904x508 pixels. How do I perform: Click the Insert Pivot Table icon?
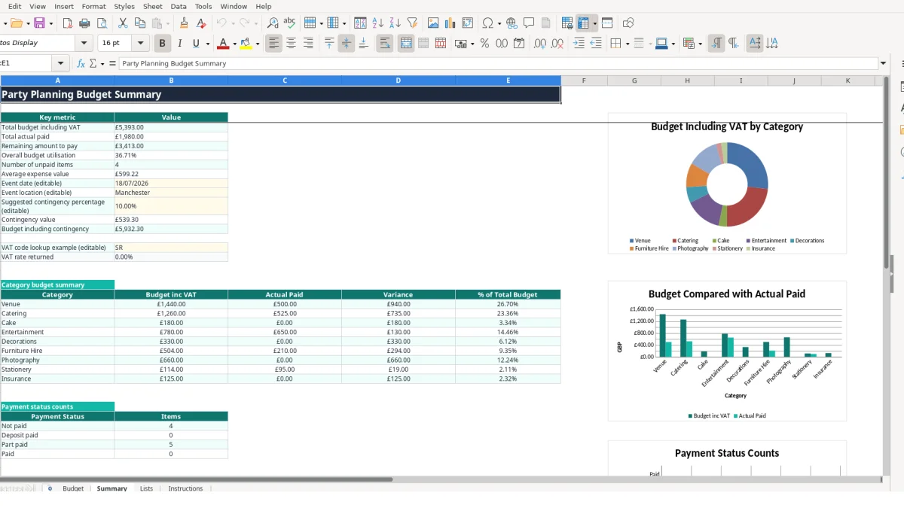468,23
